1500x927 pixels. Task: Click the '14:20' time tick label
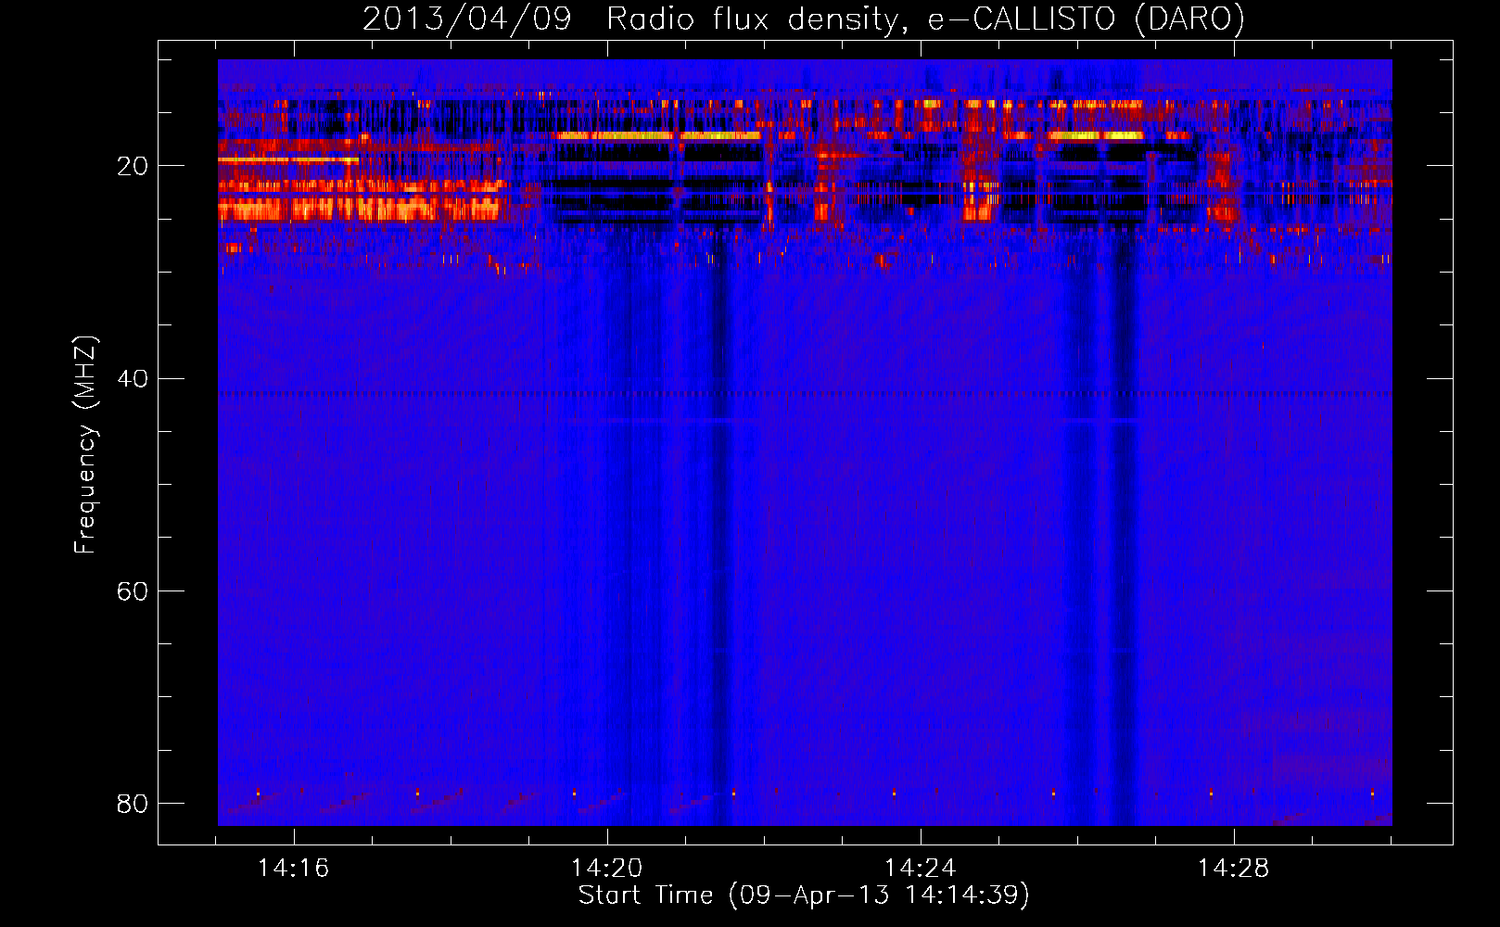[x=606, y=869]
